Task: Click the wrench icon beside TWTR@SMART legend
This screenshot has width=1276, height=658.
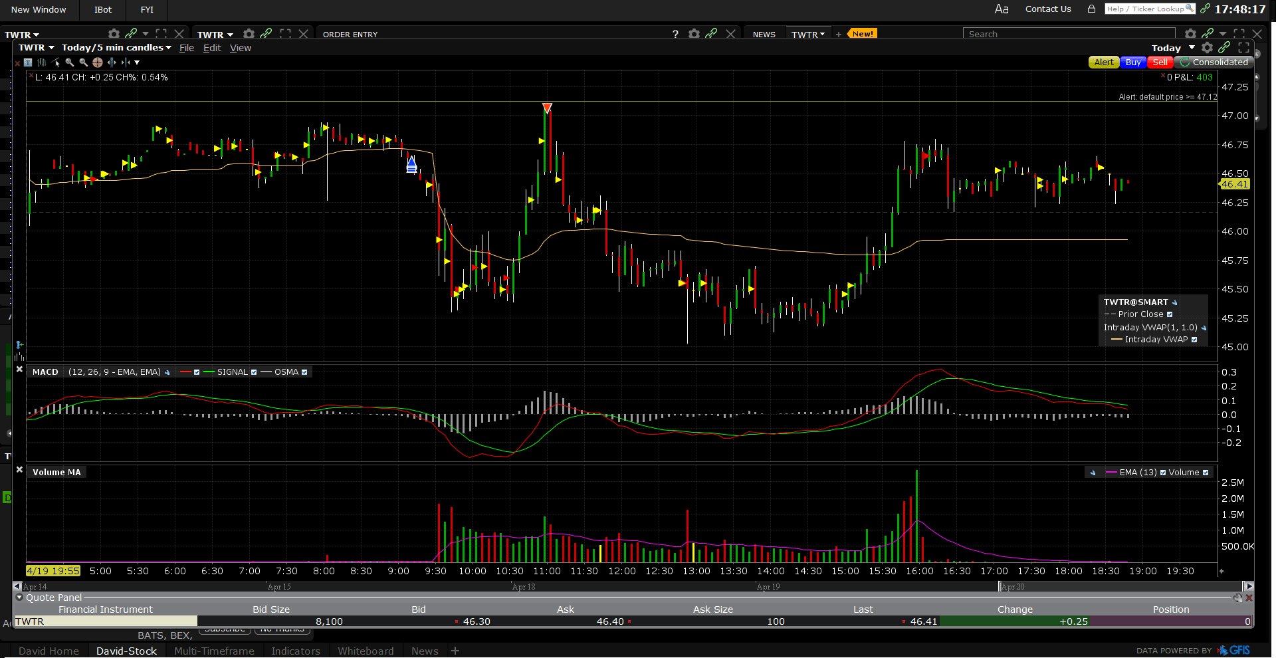Action: (x=1175, y=302)
